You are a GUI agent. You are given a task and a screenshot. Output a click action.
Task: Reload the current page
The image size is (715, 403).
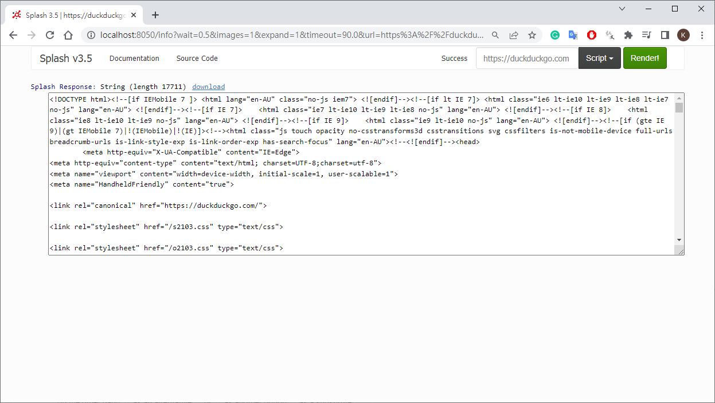click(x=50, y=35)
